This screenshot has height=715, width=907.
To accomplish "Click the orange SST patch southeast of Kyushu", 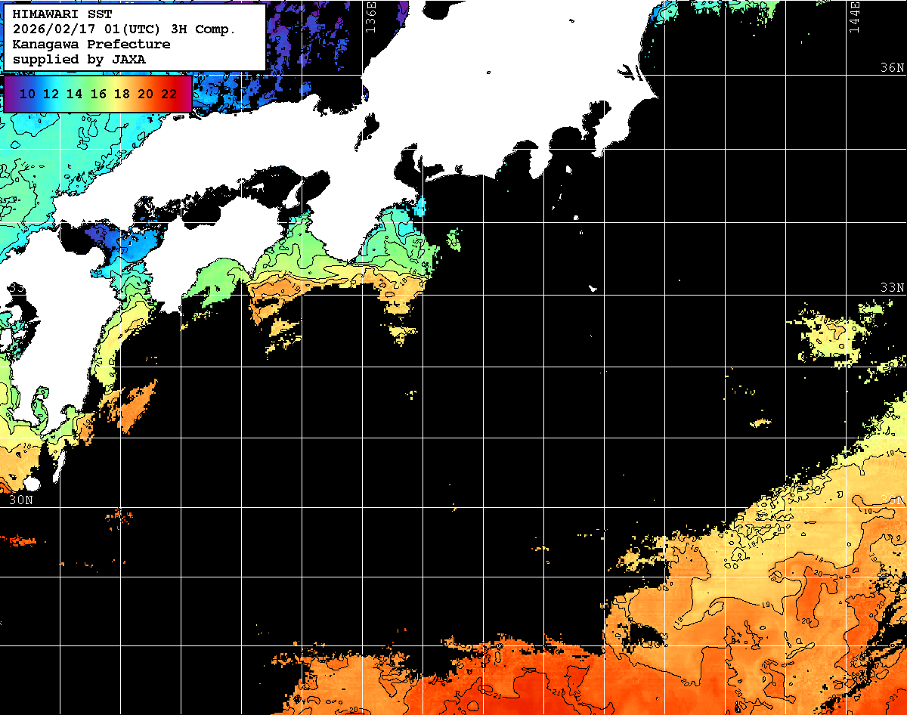I will [x=135, y=404].
